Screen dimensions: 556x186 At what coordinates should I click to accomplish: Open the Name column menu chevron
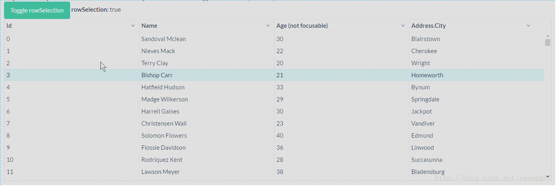pos(268,26)
